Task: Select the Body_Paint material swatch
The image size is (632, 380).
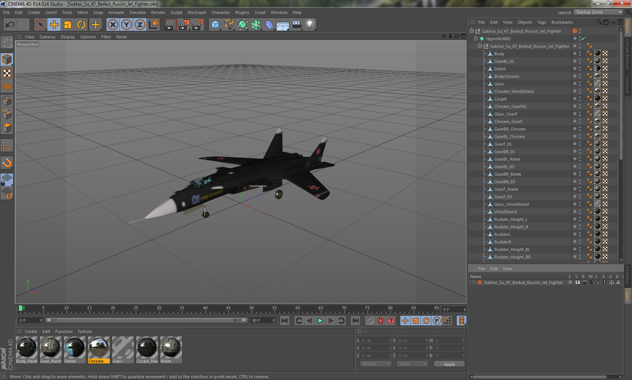Action: 27,350
